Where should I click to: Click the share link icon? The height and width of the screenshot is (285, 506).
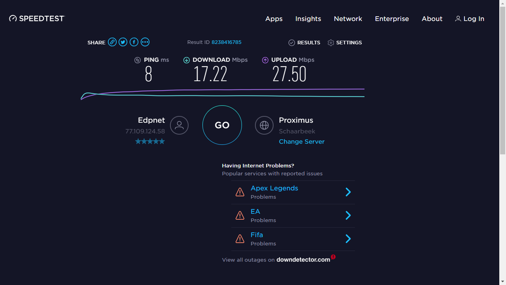point(112,42)
